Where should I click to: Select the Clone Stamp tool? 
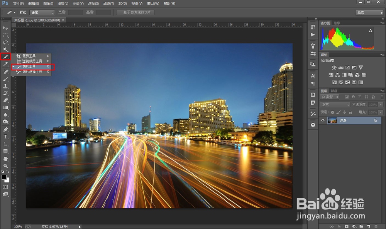coord(5,86)
